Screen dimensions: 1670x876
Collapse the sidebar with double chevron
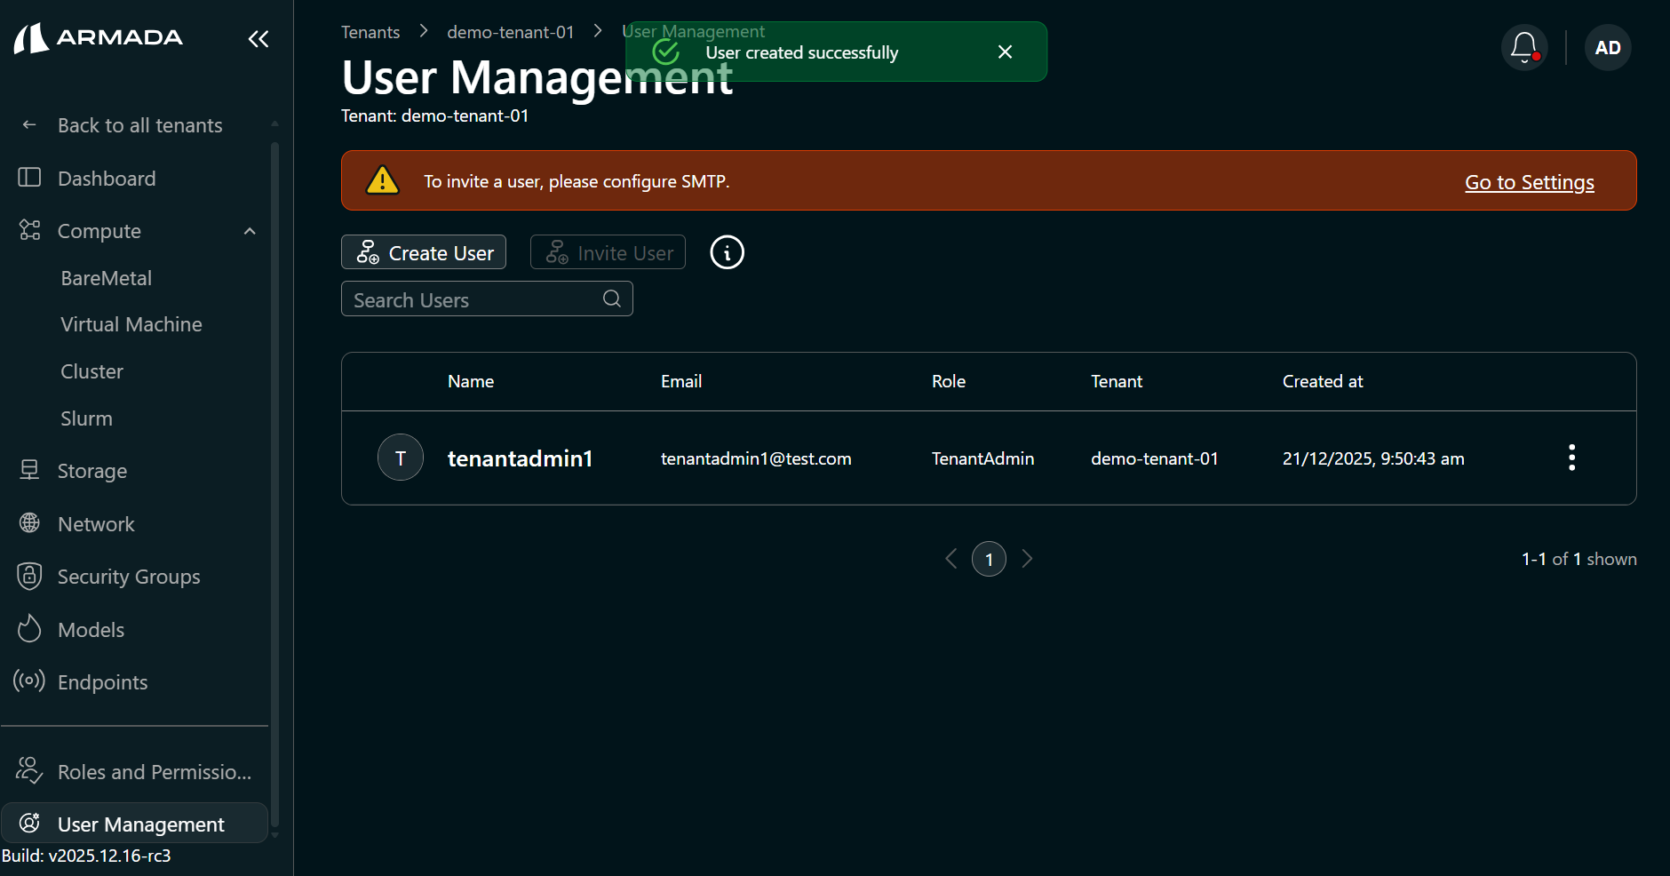tap(258, 39)
